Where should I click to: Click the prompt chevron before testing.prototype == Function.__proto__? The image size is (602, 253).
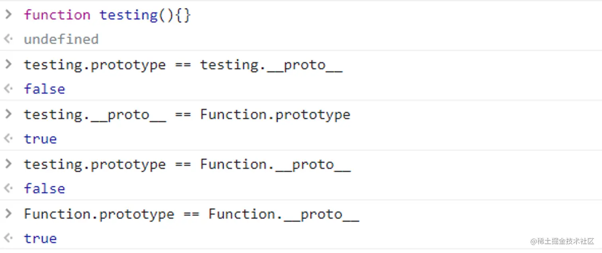[8, 164]
